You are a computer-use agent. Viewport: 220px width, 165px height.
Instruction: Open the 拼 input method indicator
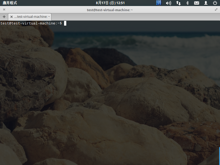pyautogui.click(x=159, y=3)
